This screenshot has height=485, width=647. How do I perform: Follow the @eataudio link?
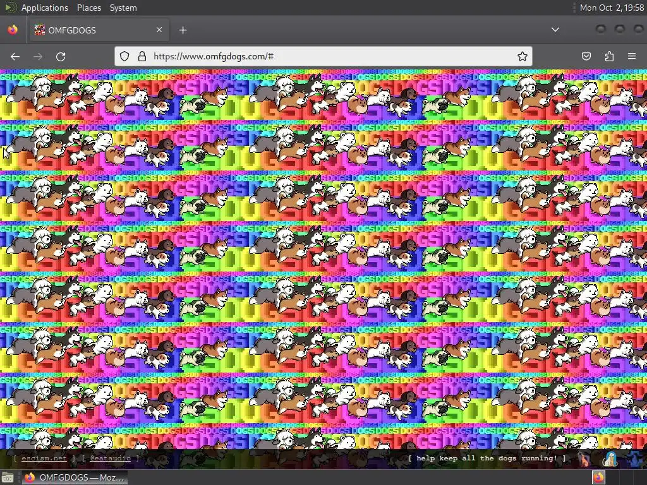point(110,458)
